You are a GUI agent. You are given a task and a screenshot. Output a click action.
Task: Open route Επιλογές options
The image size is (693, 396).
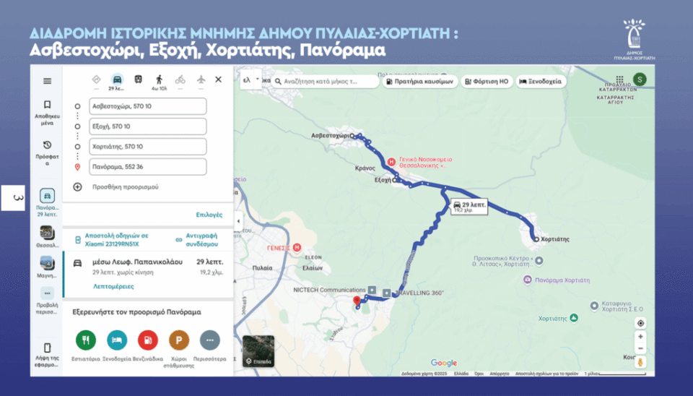click(209, 215)
